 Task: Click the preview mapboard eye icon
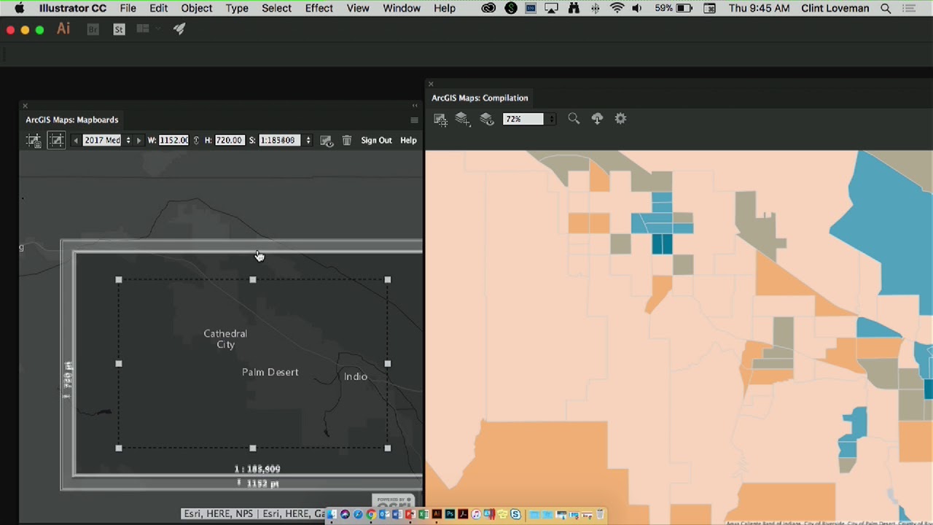(x=327, y=141)
